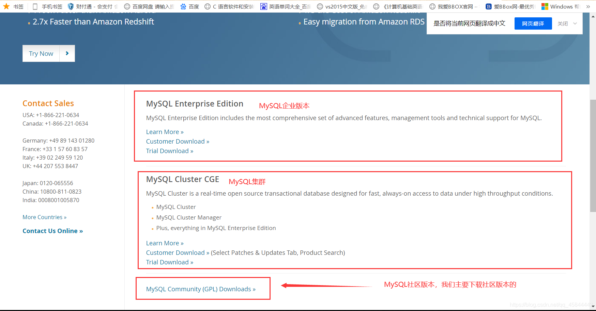This screenshot has height=311, width=596.
Task: Open the Contact Us Online link
Action: [x=53, y=231]
